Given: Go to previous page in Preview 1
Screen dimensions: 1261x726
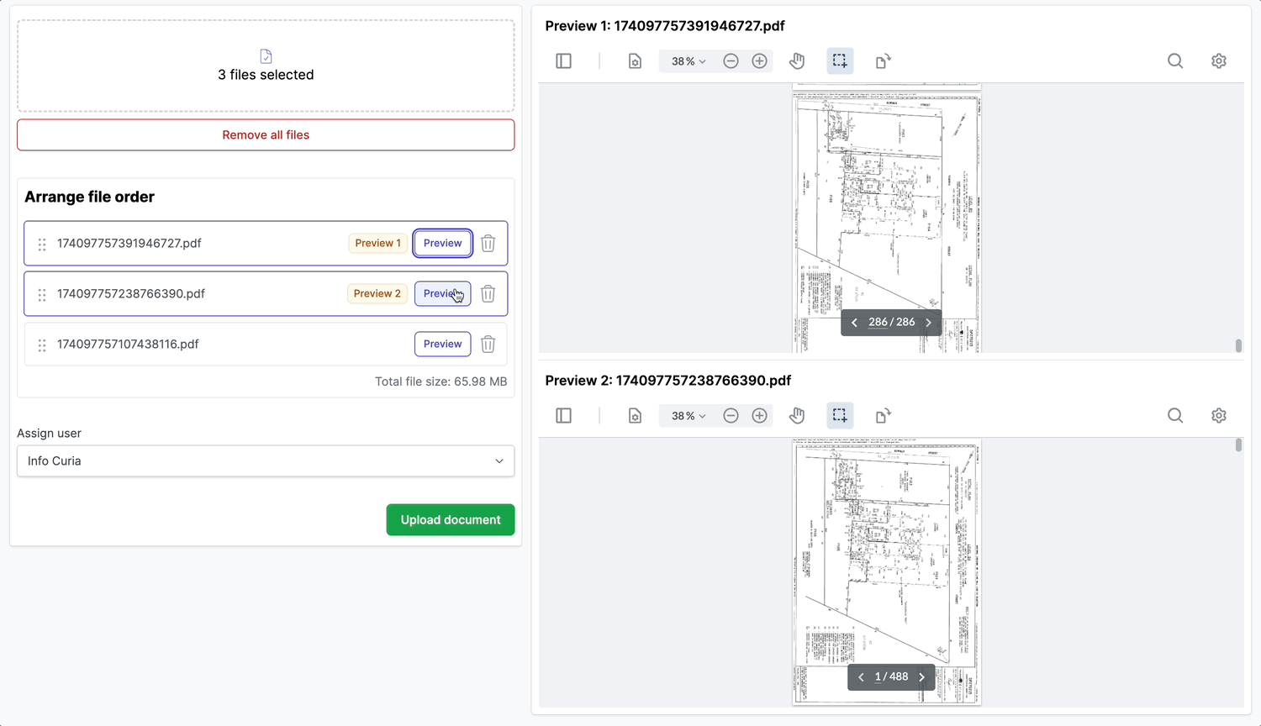Looking at the screenshot, I should pos(855,323).
